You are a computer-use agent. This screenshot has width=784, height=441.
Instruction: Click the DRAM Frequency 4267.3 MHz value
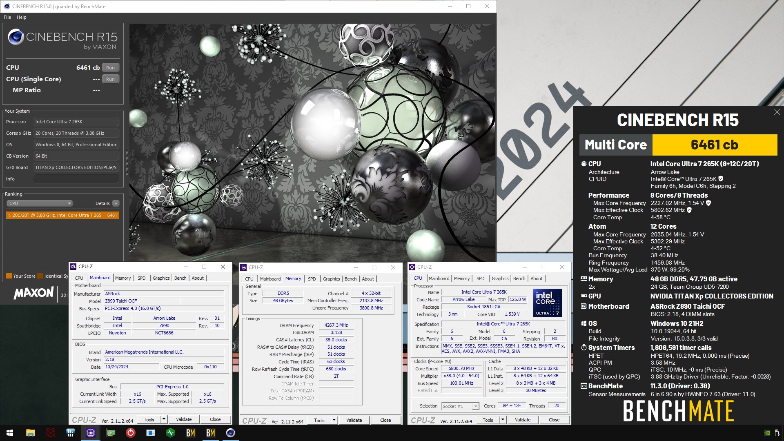click(x=336, y=325)
